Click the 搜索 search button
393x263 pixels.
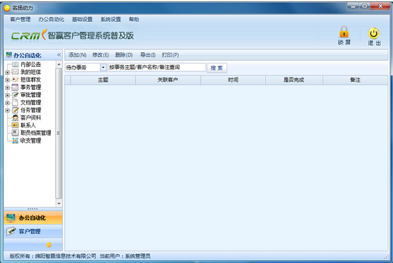pos(217,68)
